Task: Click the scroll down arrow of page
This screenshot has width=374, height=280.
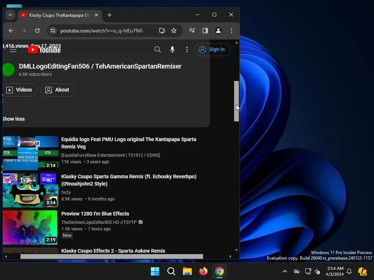Action: [x=236, y=250]
